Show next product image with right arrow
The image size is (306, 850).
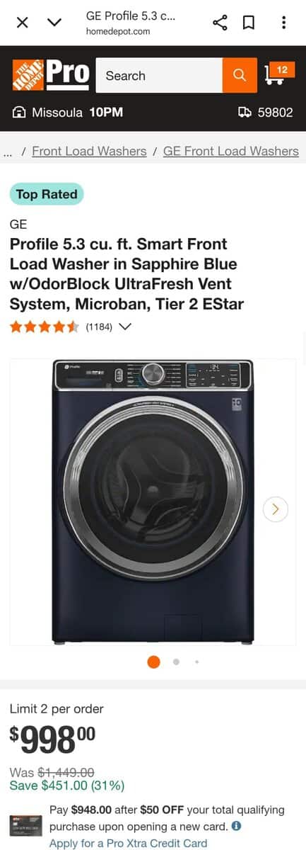(276, 509)
